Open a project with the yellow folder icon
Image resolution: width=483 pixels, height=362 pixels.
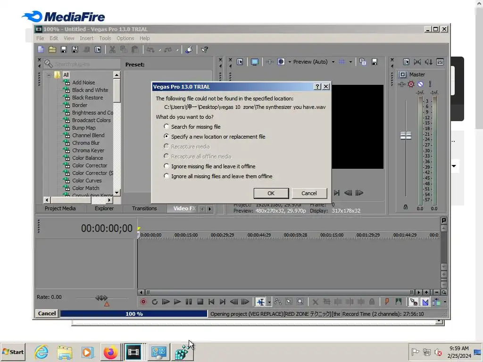(x=52, y=49)
